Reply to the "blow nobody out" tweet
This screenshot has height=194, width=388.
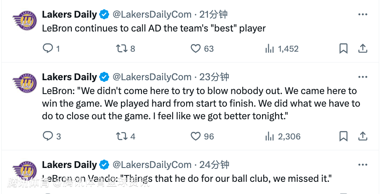[48, 136]
